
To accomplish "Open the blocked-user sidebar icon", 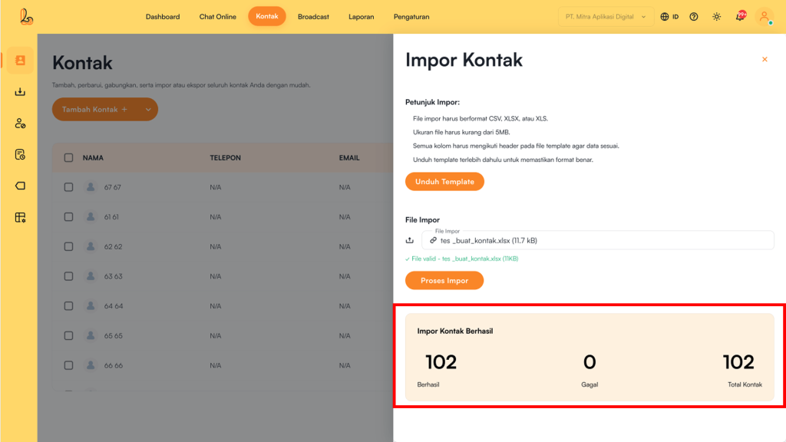I will point(20,124).
